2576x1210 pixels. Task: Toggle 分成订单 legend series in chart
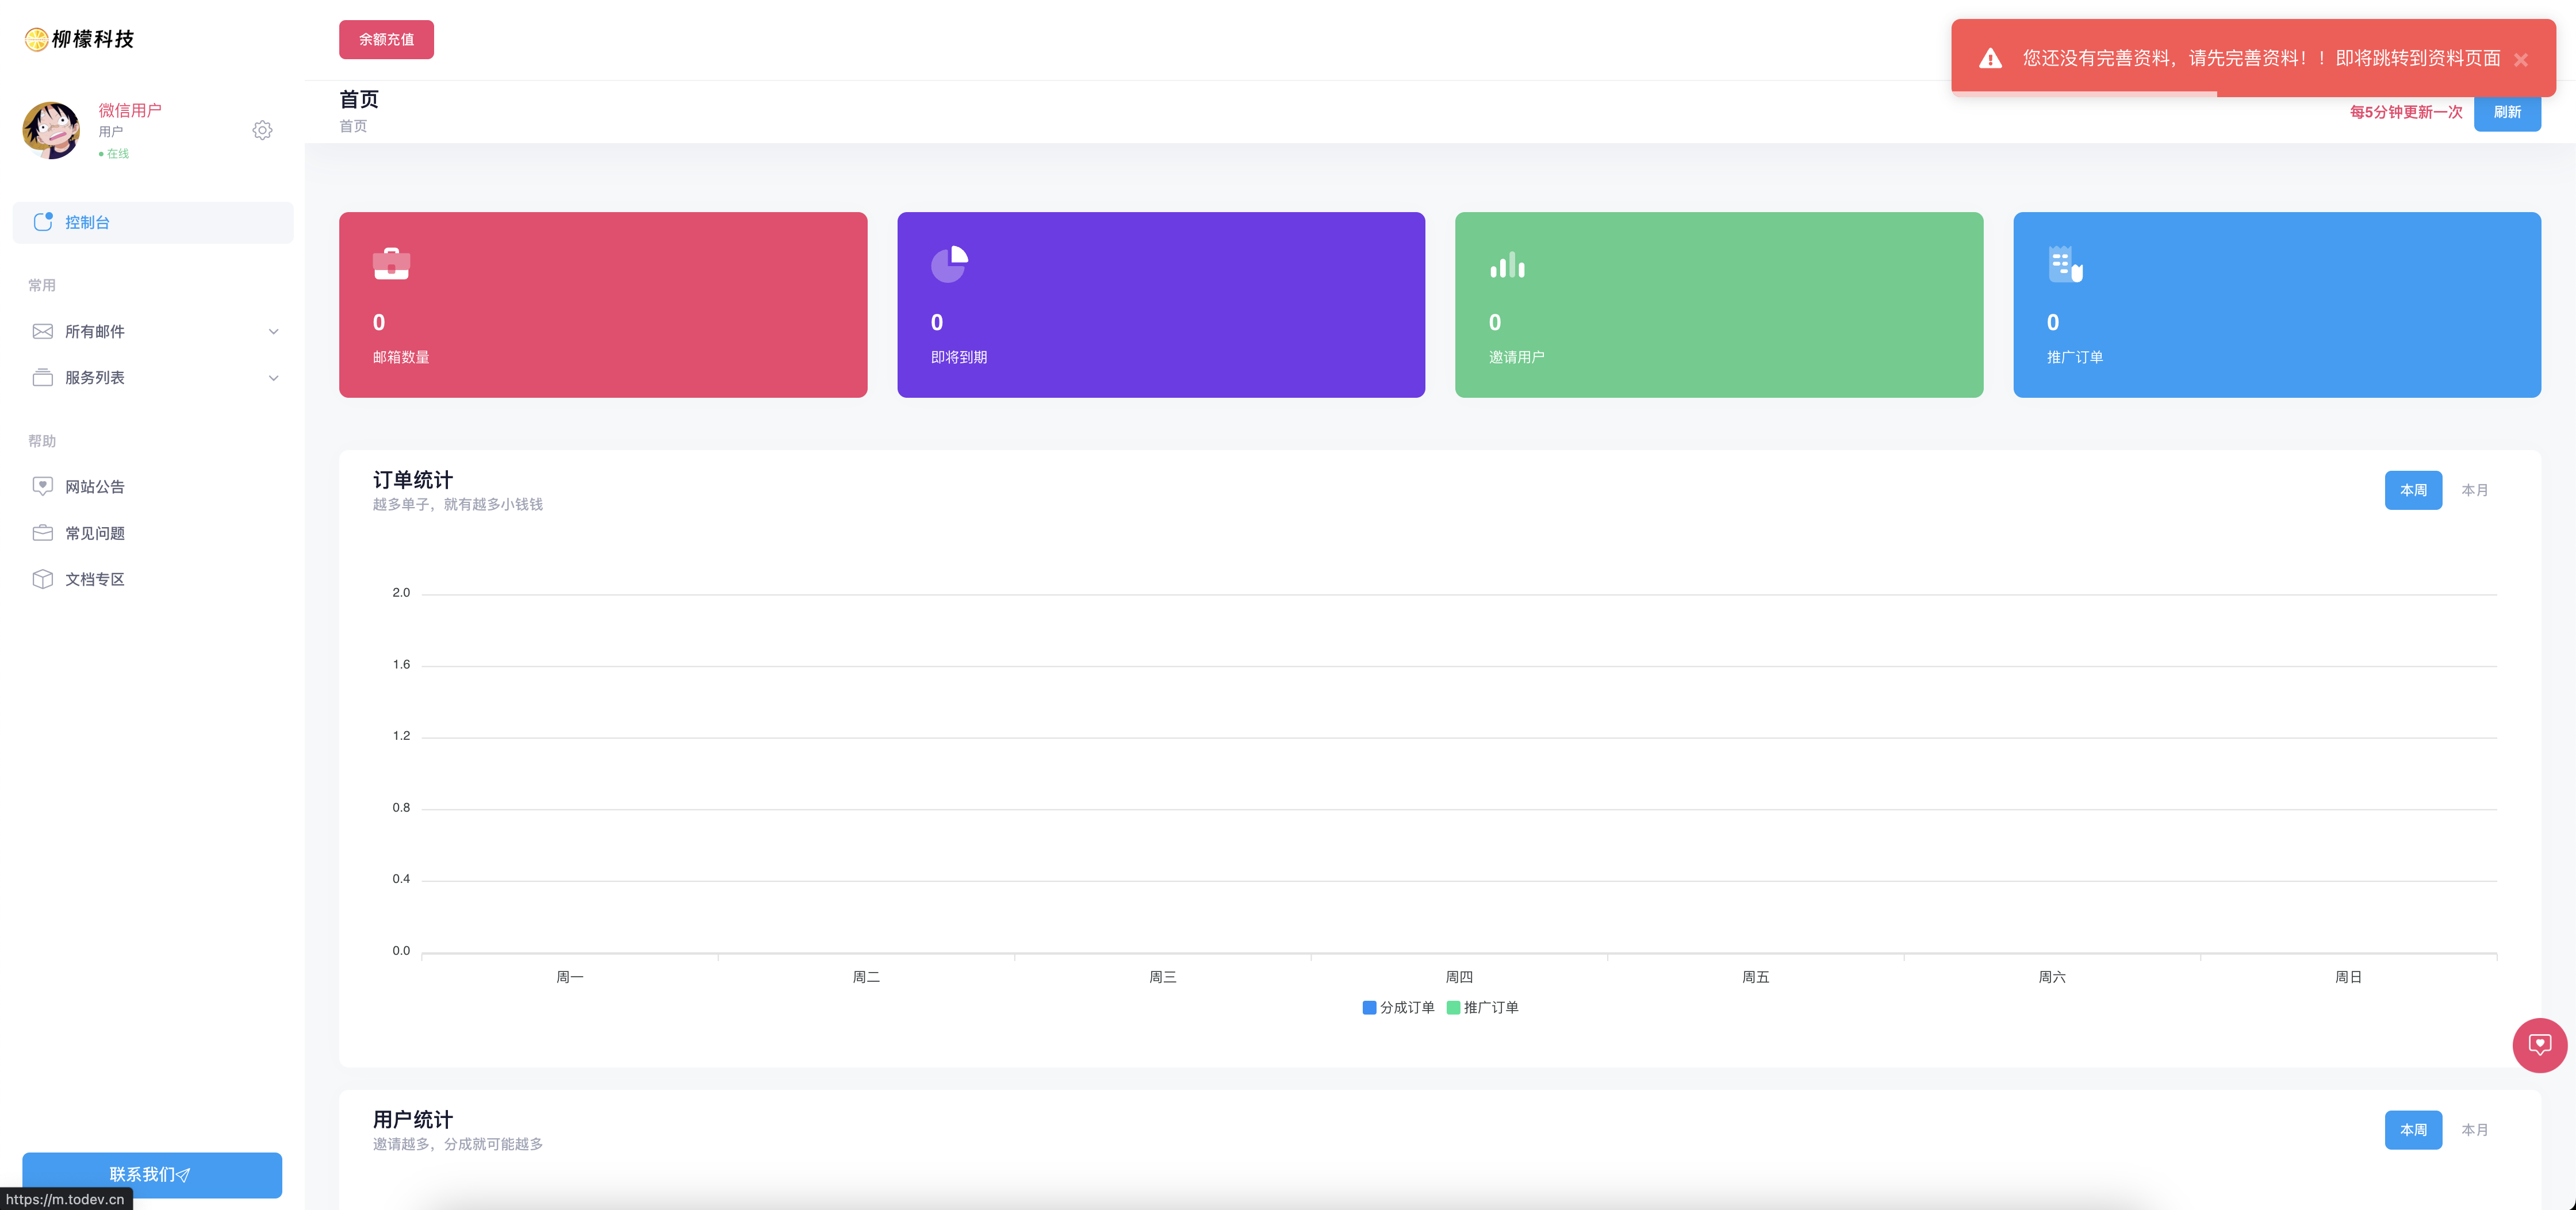[1398, 1007]
